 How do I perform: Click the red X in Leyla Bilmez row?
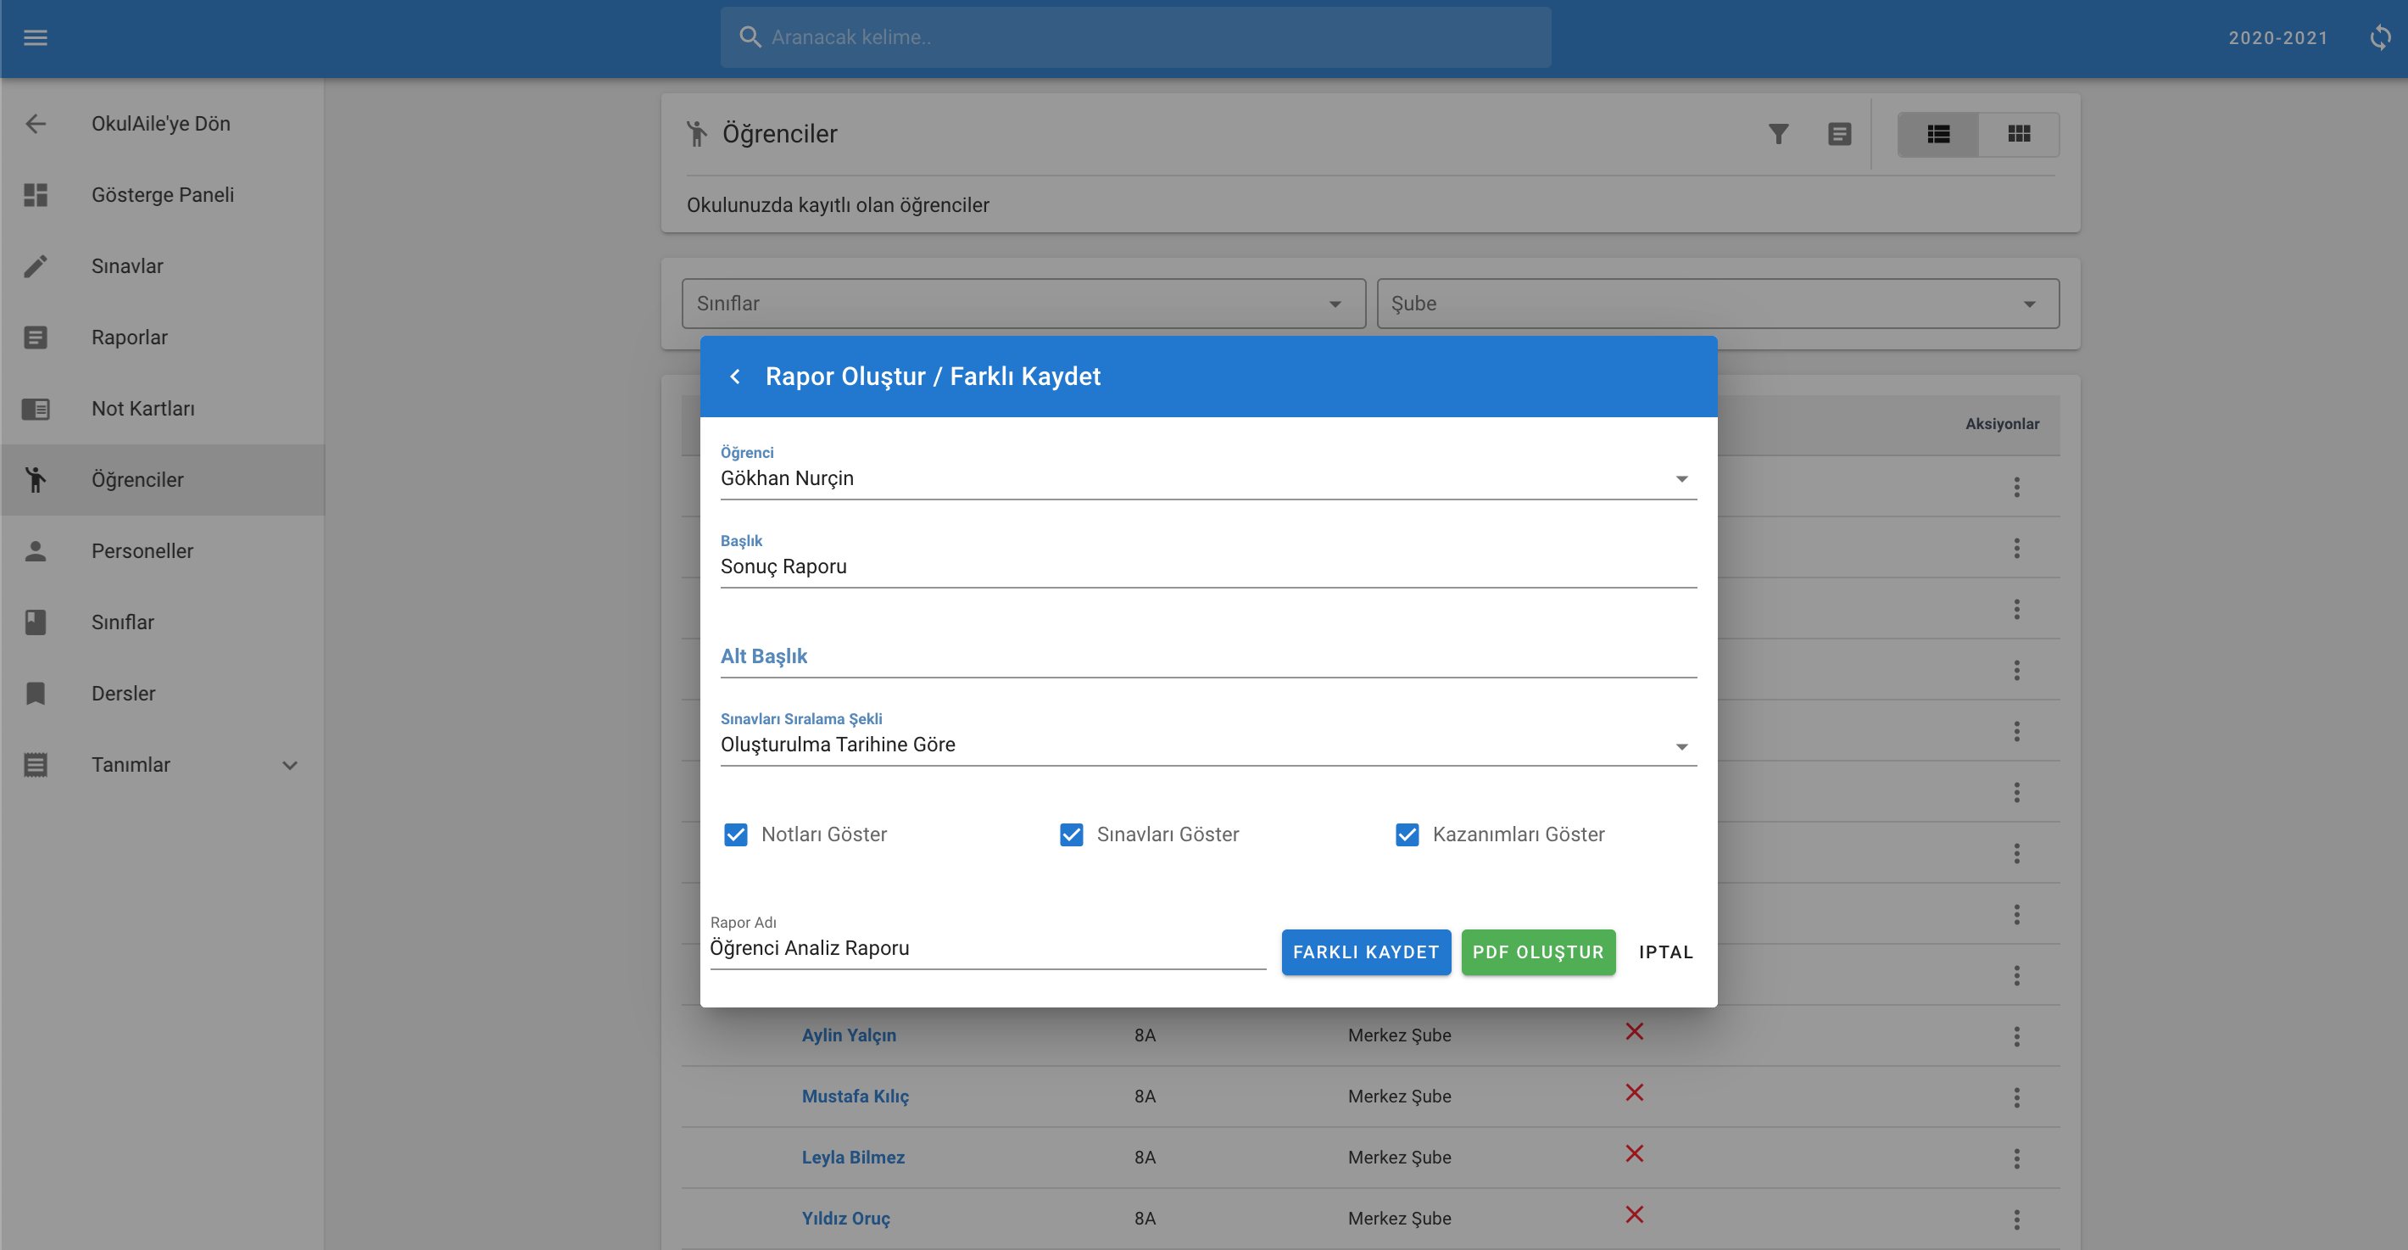point(1634,1153)
